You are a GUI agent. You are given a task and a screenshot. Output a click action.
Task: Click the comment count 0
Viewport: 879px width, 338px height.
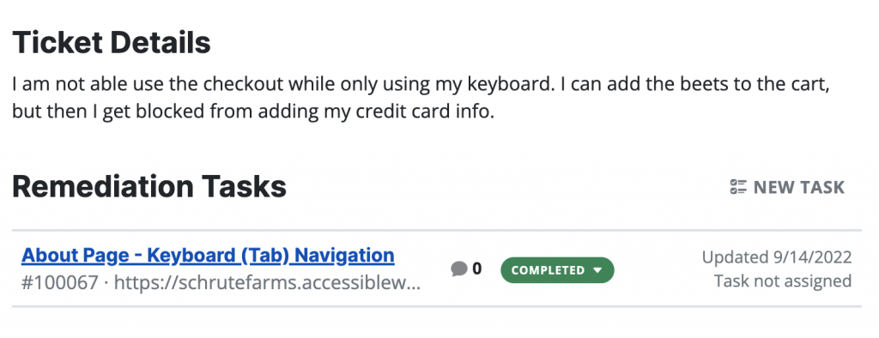pyautogui.click(x=476, y=269)
